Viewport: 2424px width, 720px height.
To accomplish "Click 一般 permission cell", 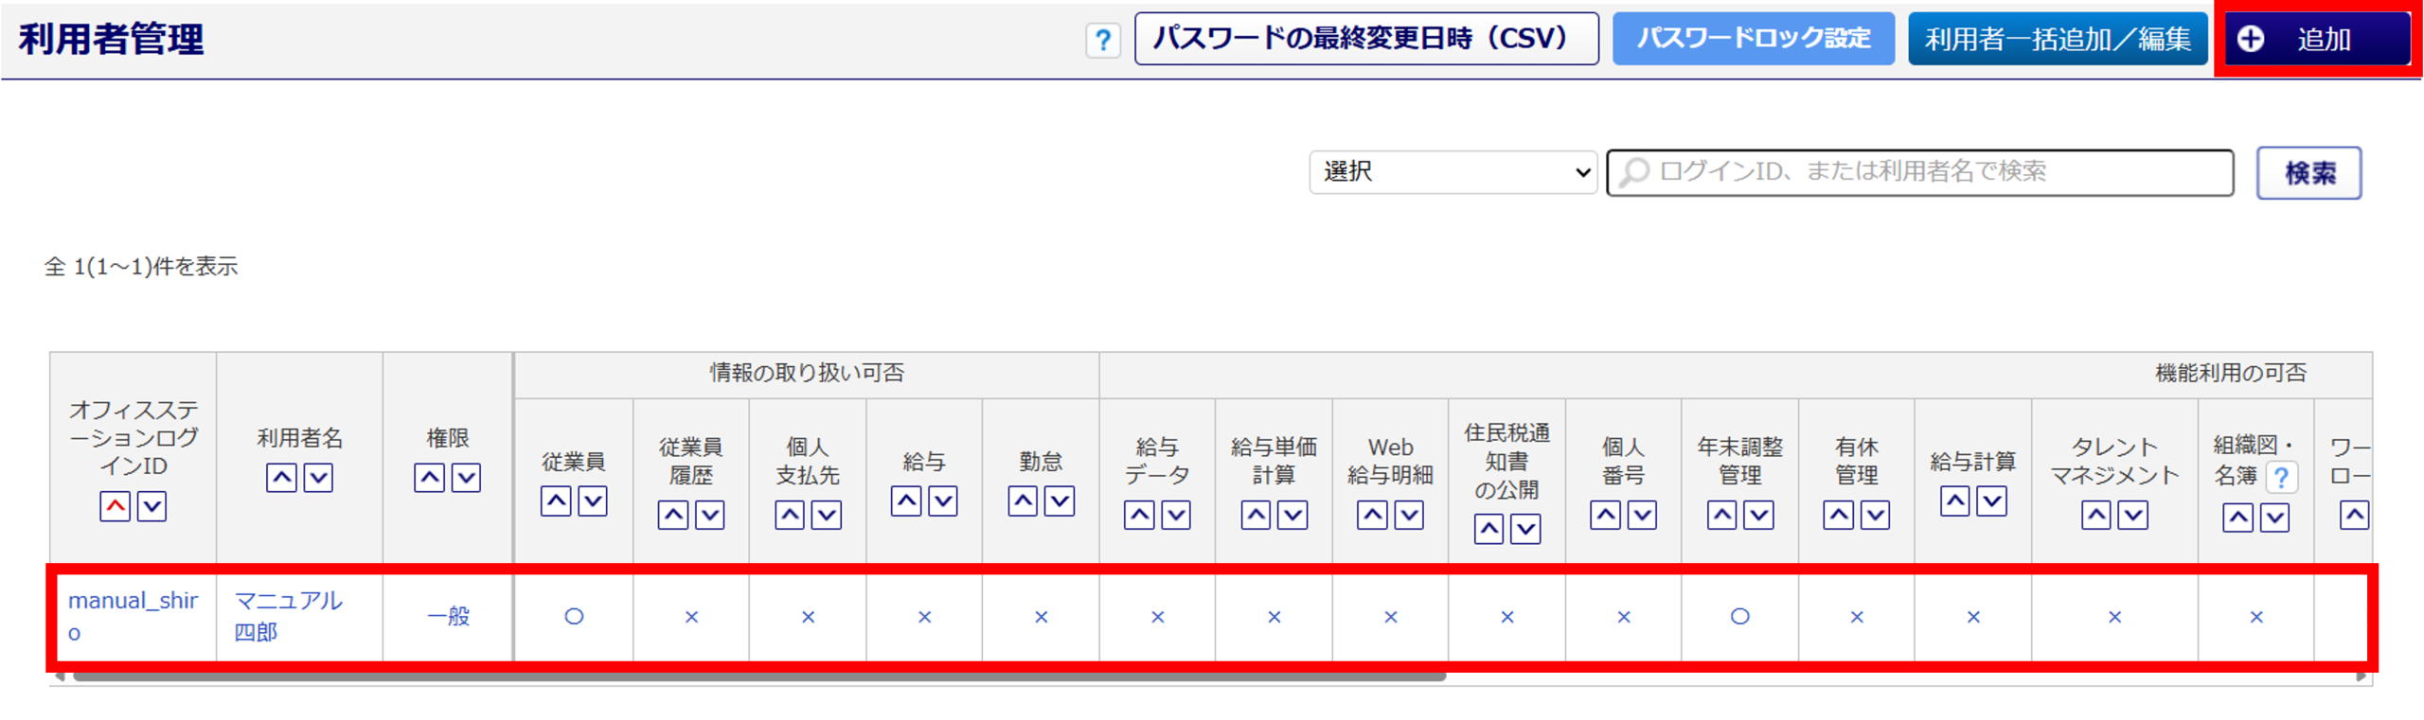I will [449, 616].
